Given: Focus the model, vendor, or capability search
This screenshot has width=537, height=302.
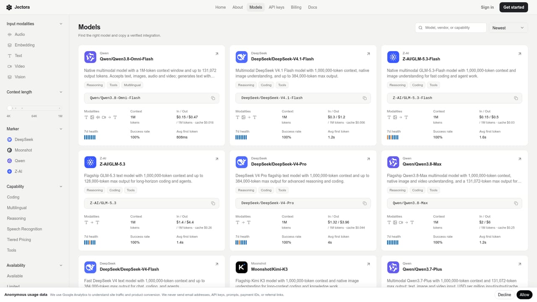Looking at the screenshot, I should [x=451, y=28].
